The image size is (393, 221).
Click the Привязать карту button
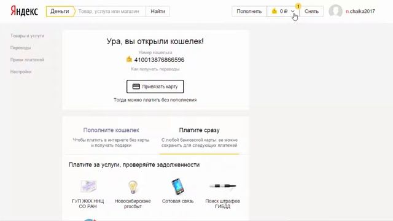tap(155, 87)
